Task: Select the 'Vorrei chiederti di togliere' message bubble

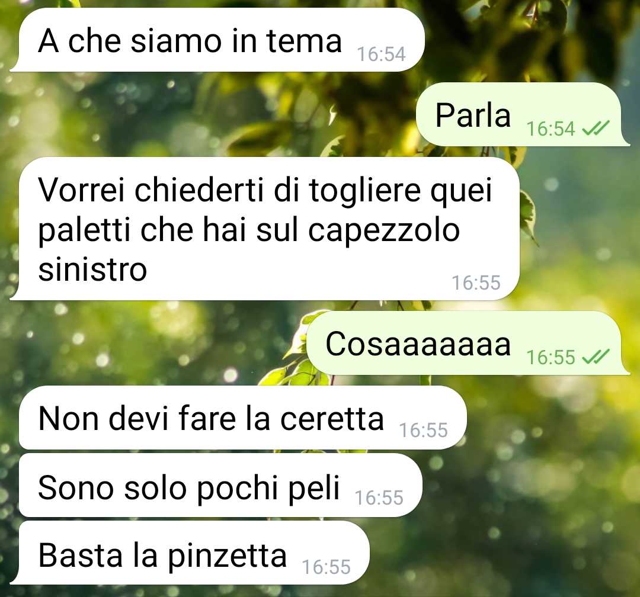Action: [x=265, y=229]
